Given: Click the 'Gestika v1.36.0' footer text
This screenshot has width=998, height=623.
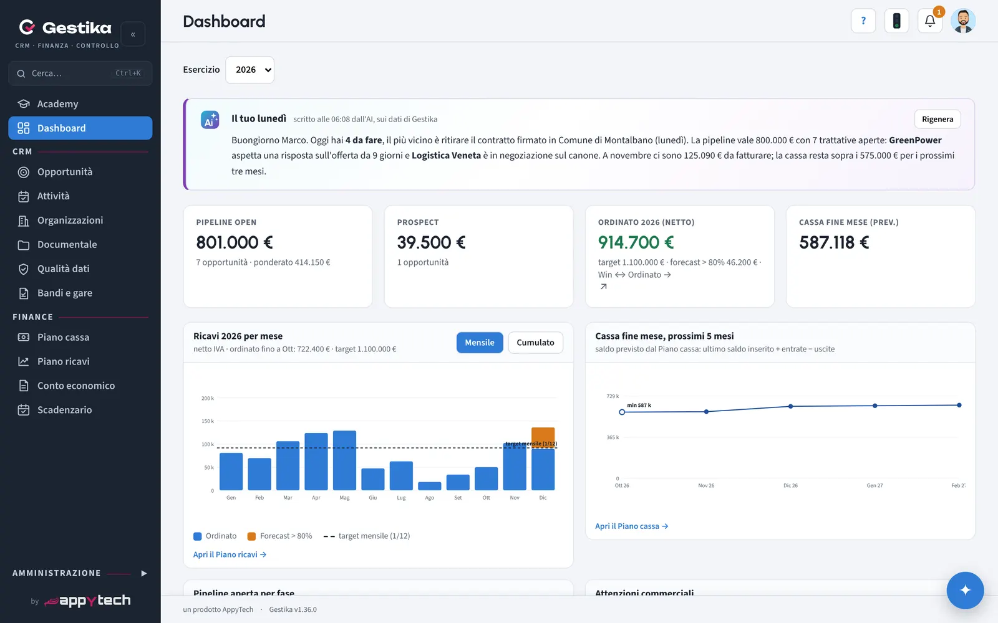Looking at the screenshot, I should point(293,610).
